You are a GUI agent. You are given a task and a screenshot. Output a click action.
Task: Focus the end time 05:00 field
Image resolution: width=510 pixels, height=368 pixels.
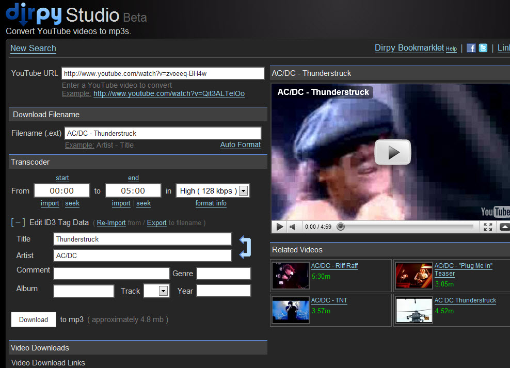coord(133,190)
